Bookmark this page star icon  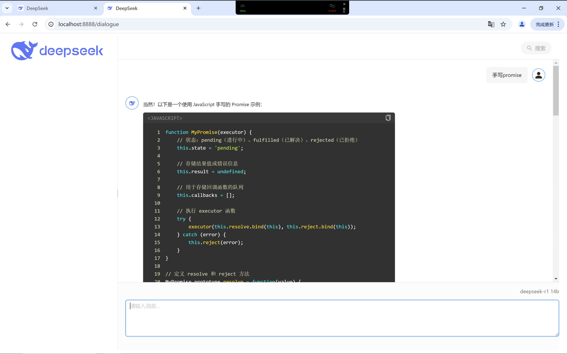coord(503,24)
